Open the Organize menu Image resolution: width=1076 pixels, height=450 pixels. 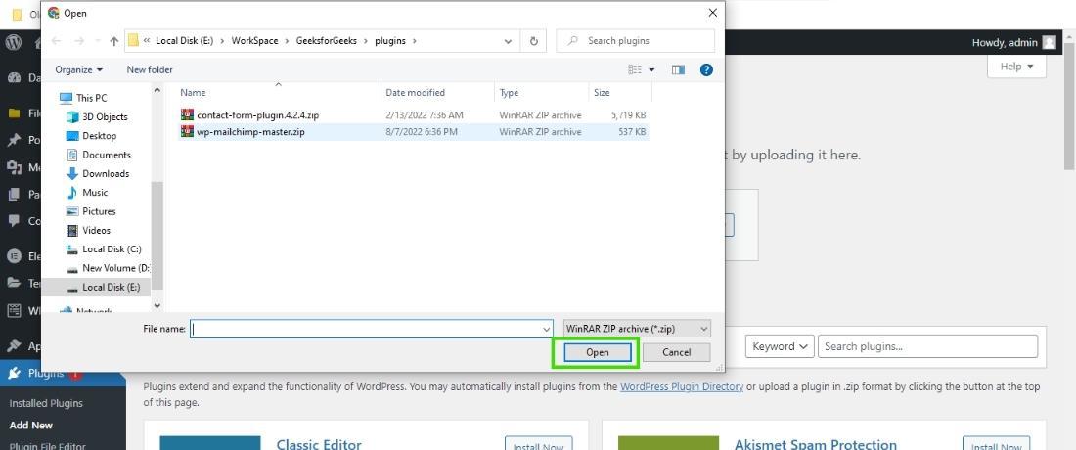click(x=79, y=70)
